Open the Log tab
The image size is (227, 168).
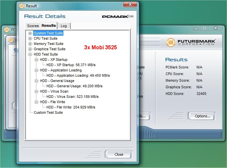pyautogui.click(x=64, y=26)
